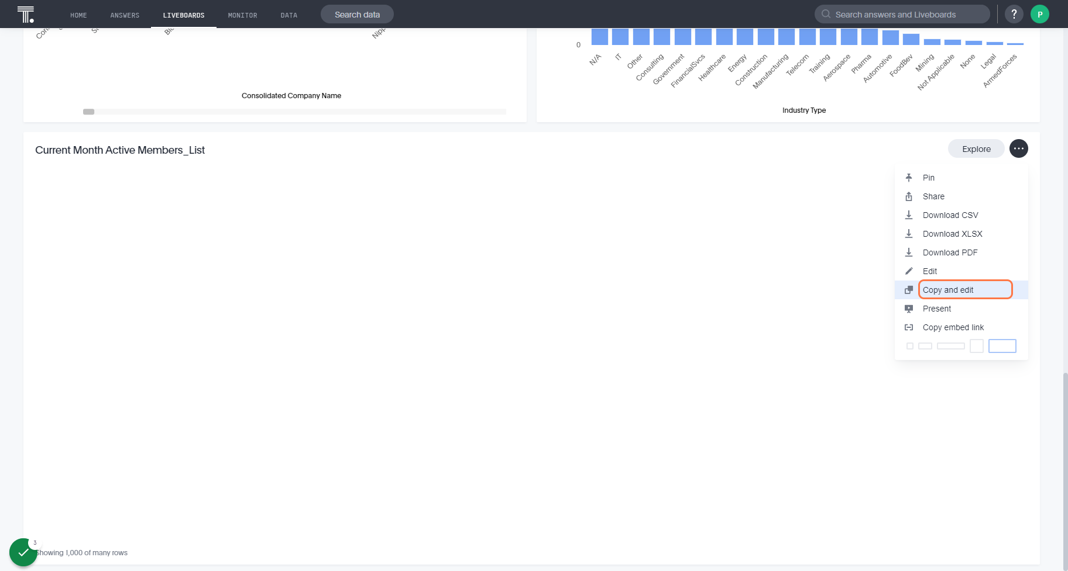Choose the small rectangle tile size

925,346
